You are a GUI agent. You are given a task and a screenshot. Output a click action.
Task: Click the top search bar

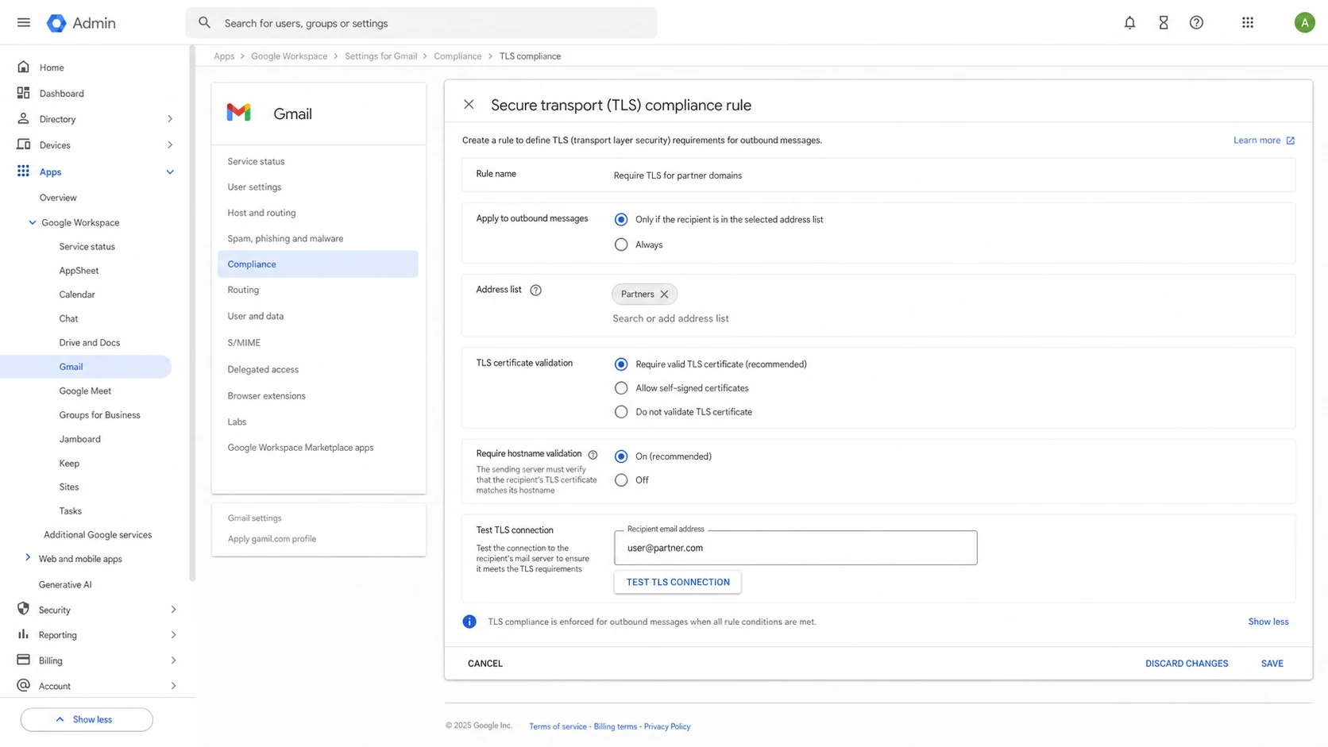tap(421, 23)
